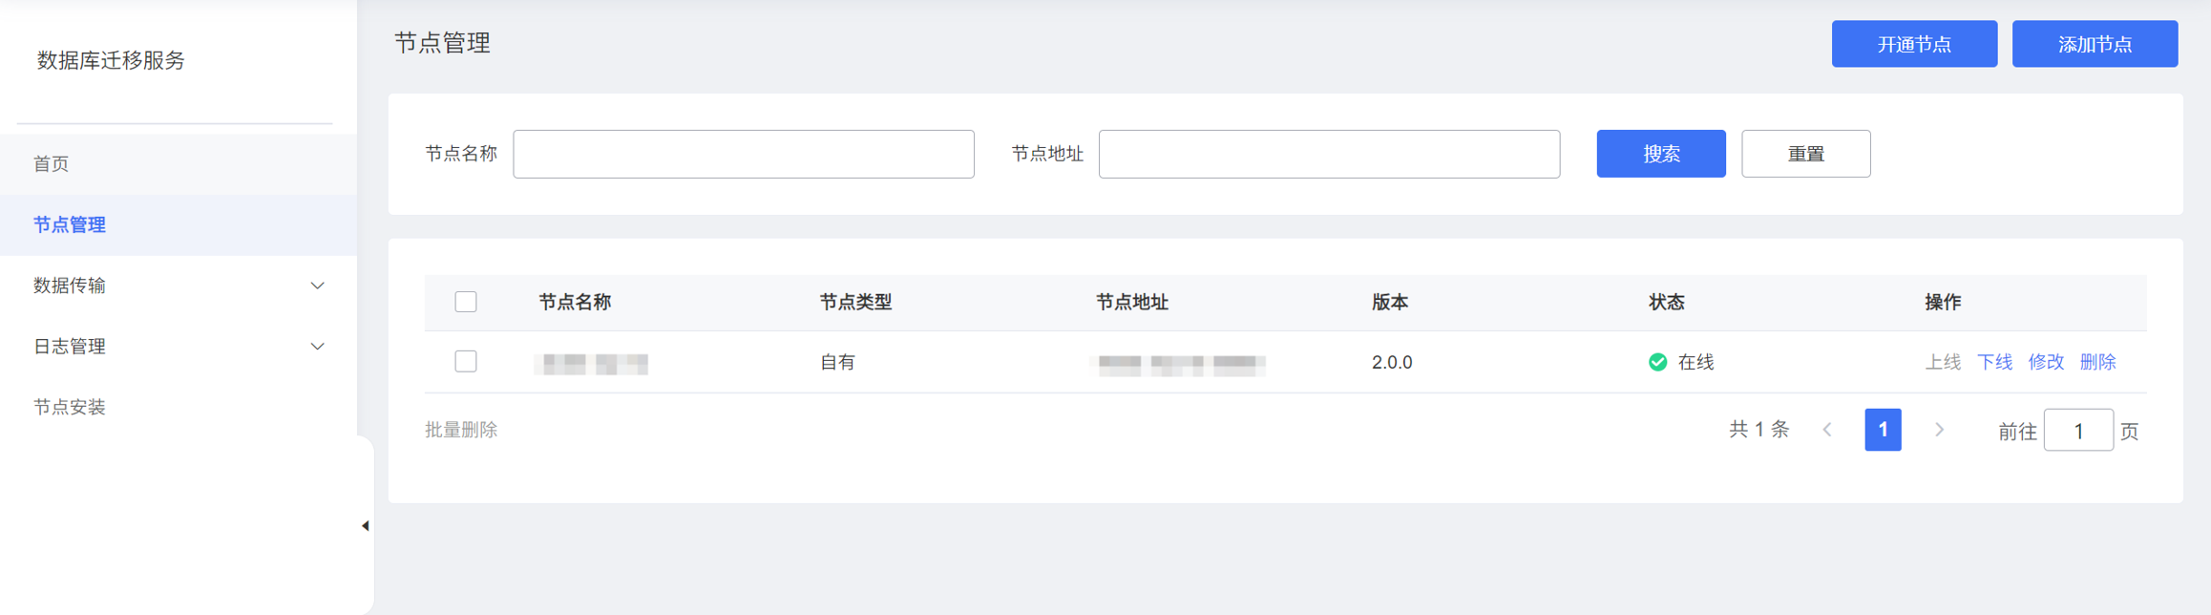Open the 节点安装 menu item
Viewport: 2211px width, 615px height.
(x=70, y=407)
